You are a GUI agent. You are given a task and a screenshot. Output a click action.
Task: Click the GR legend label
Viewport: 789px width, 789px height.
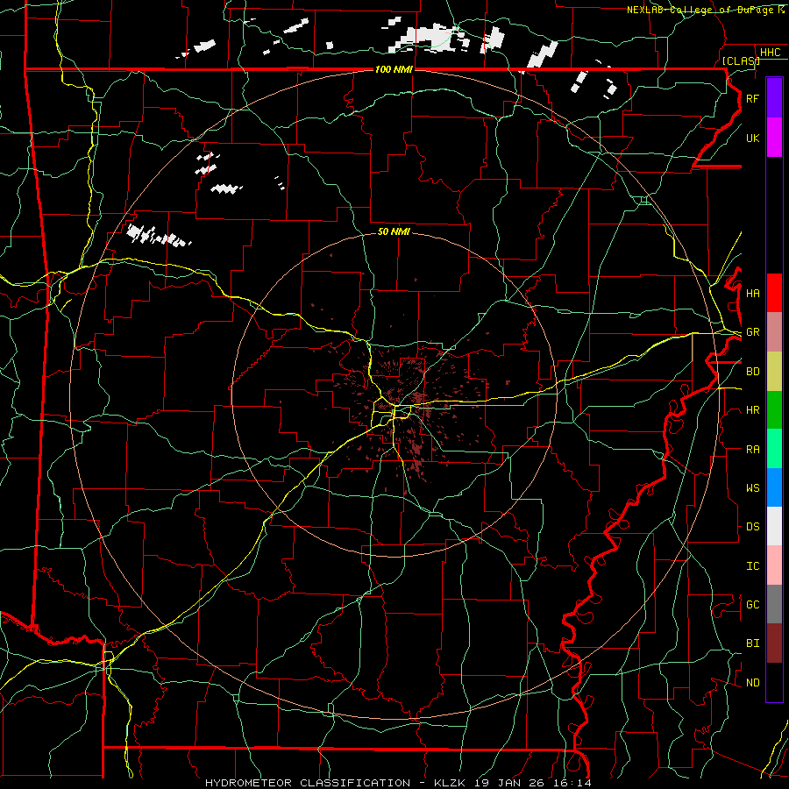[752, 332]
